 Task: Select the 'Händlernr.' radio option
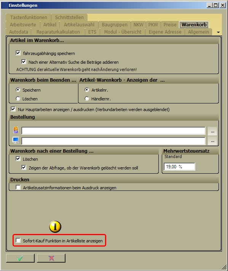coord(87,99)
